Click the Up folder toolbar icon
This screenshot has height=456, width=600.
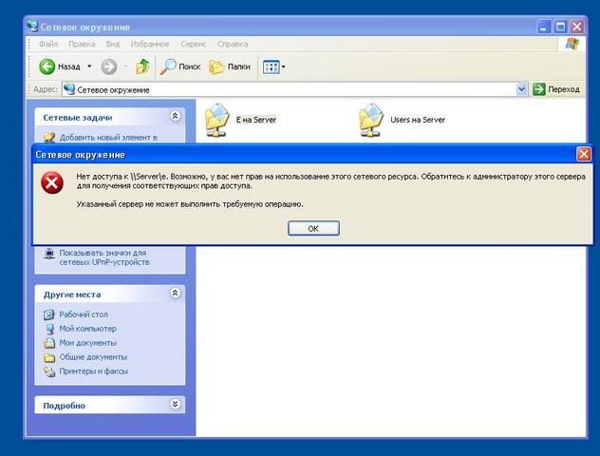(x=142, y=66)
